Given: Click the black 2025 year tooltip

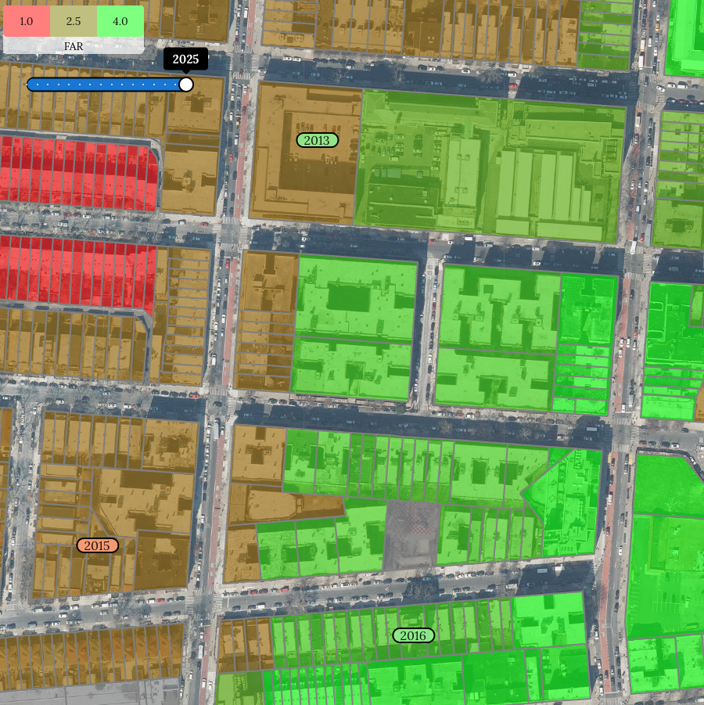Looking at the screenshot, I should tap(185, 59).
